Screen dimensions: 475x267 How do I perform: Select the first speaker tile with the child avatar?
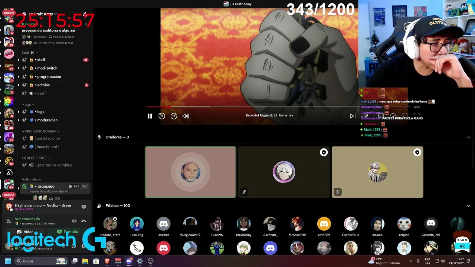click(x=190, y=172)
